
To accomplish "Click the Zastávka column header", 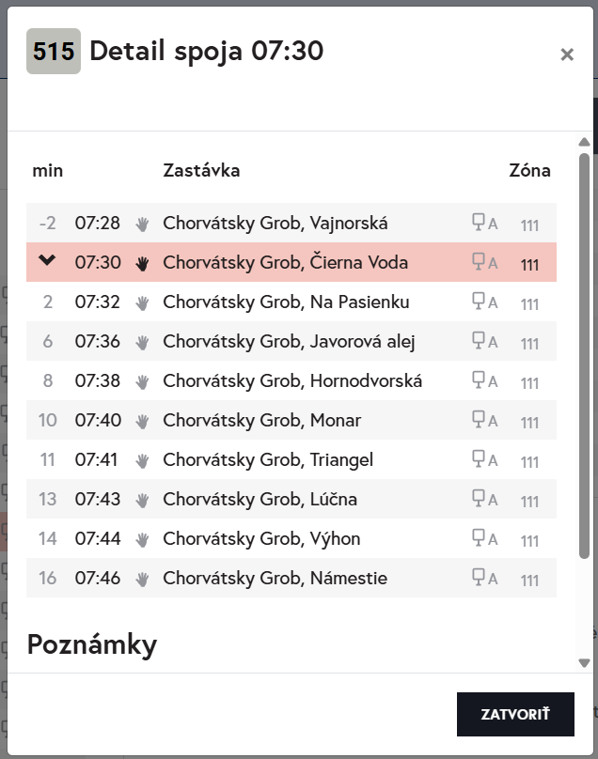I will (x=201, y=170).
